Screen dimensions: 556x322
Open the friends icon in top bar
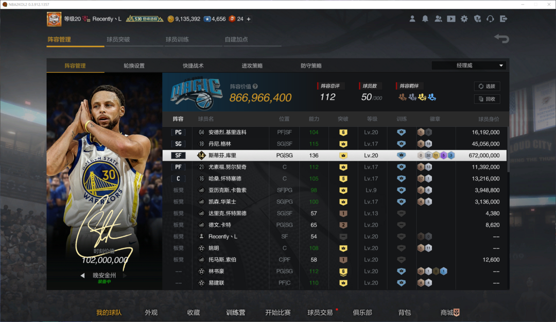[438, 19]
